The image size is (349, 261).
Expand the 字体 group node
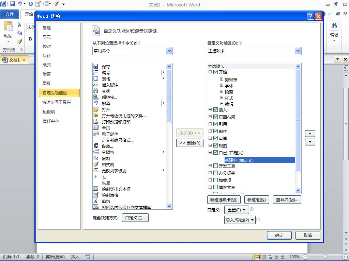tap(222, 85)
